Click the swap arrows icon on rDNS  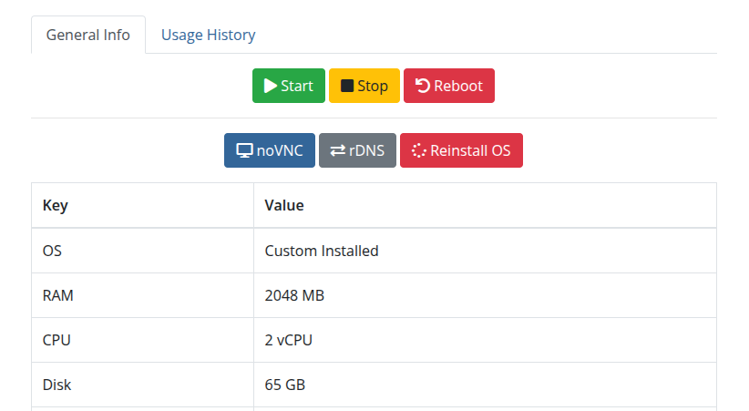click(338, 150)
